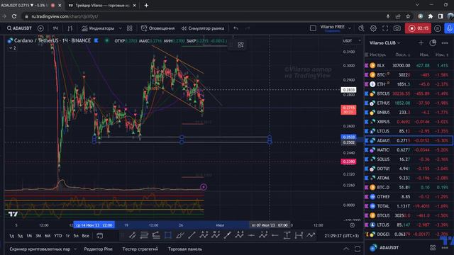454x255 pixels.
Task: Undo the last chart action
Action: pos(236,28)
